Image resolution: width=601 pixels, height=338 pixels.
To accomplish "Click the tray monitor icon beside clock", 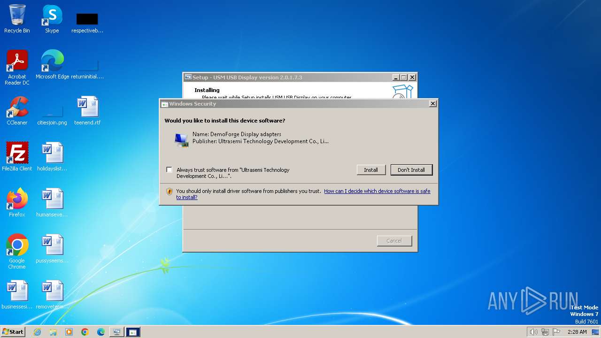I will [595, 332].
